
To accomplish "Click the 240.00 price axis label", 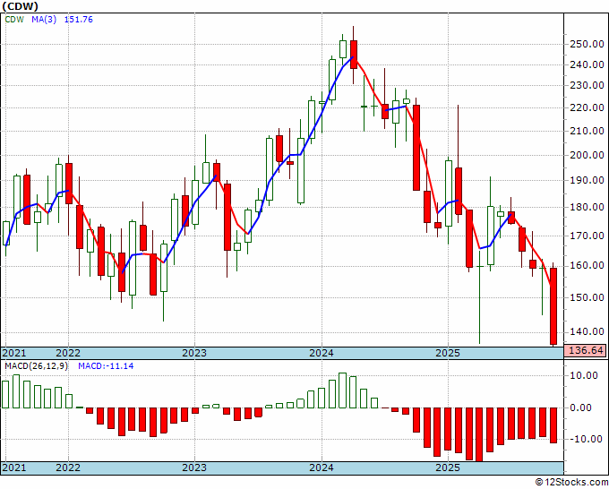I will click(587, 64).
